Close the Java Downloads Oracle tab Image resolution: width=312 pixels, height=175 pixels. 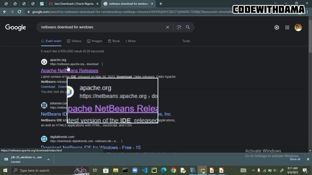[x=97, y=4]
